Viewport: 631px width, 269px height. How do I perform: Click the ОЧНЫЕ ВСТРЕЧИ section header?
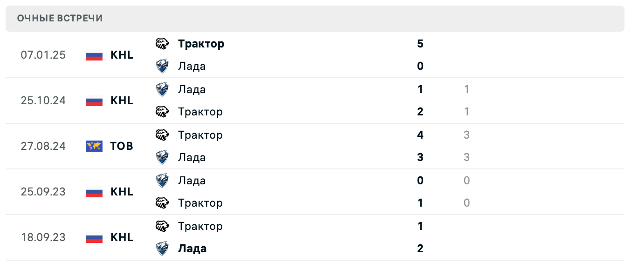(x=60, y=19)
